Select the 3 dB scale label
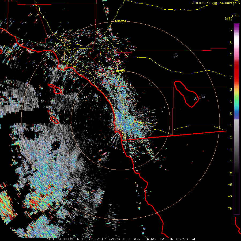Screen dimensions: 241x241 click(x=231, y=78)
